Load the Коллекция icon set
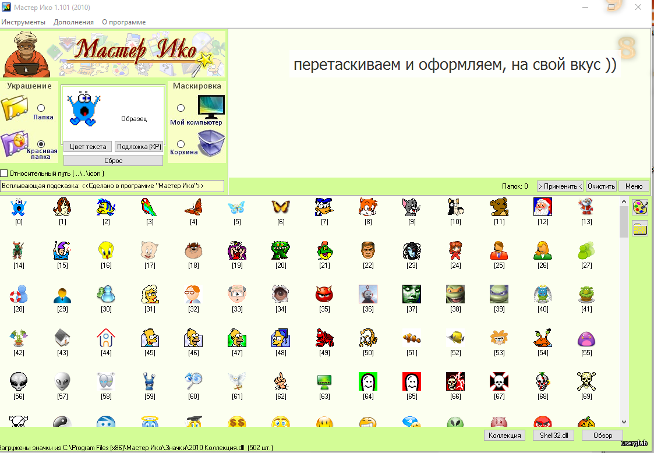Image resolution: width=654 pixels, height=453 pixels. click(505, 435)
